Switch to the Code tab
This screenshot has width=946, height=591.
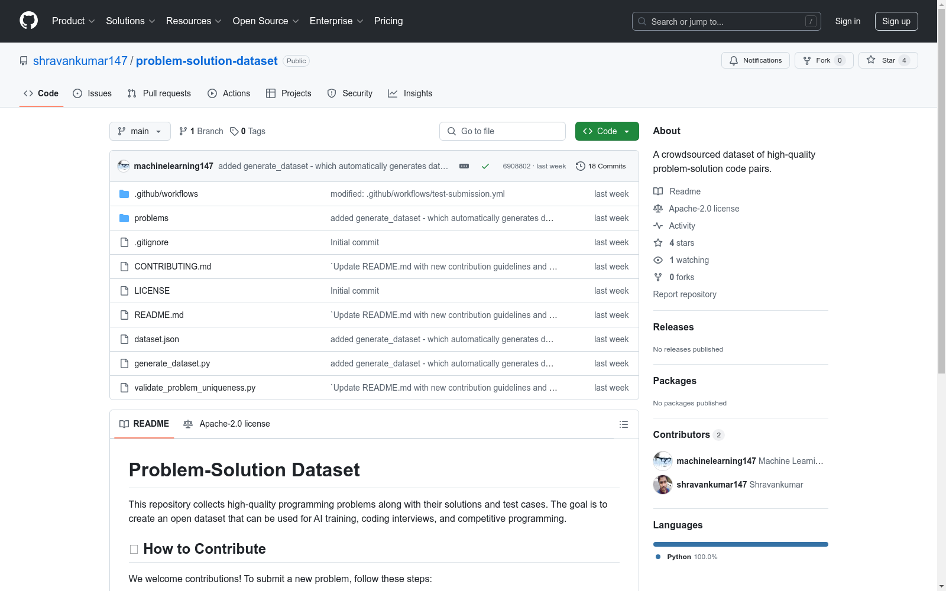tap(41, 93)
